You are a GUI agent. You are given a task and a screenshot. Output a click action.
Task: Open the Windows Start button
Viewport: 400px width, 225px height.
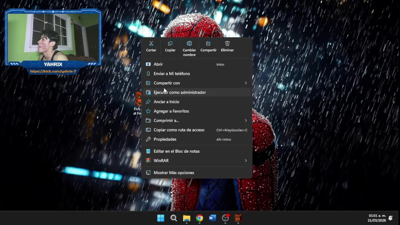point(161,218)
